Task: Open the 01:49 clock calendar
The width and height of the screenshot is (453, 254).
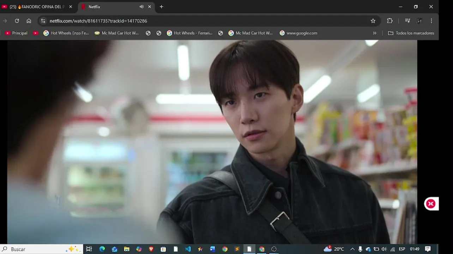Action: click(415, 249)
